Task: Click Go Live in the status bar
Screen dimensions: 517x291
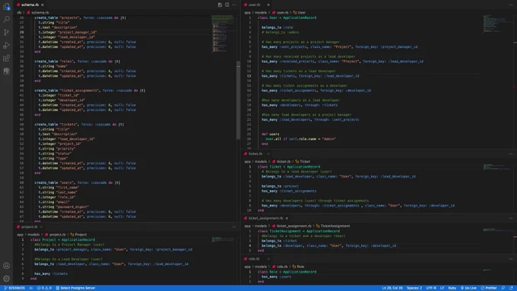Action: pos(468,288)
